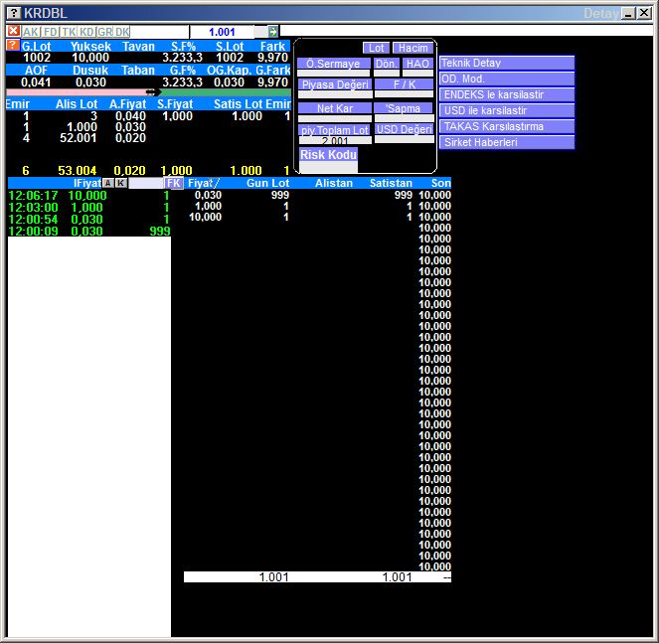Click the DK toolbar icon

pyautogui.click(x=122, y=32)
